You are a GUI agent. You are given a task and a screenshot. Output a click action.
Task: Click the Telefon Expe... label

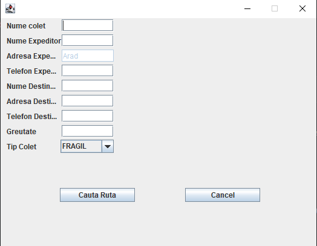[31, 71]
